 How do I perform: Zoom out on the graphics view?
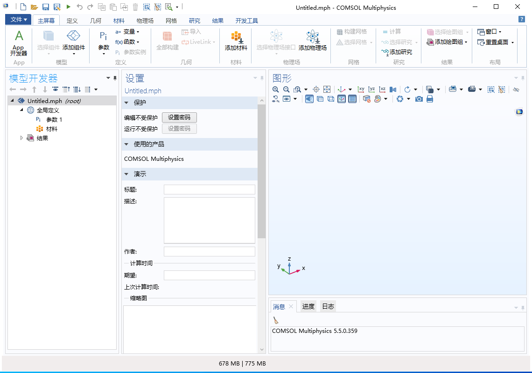(x=287, y=90)
